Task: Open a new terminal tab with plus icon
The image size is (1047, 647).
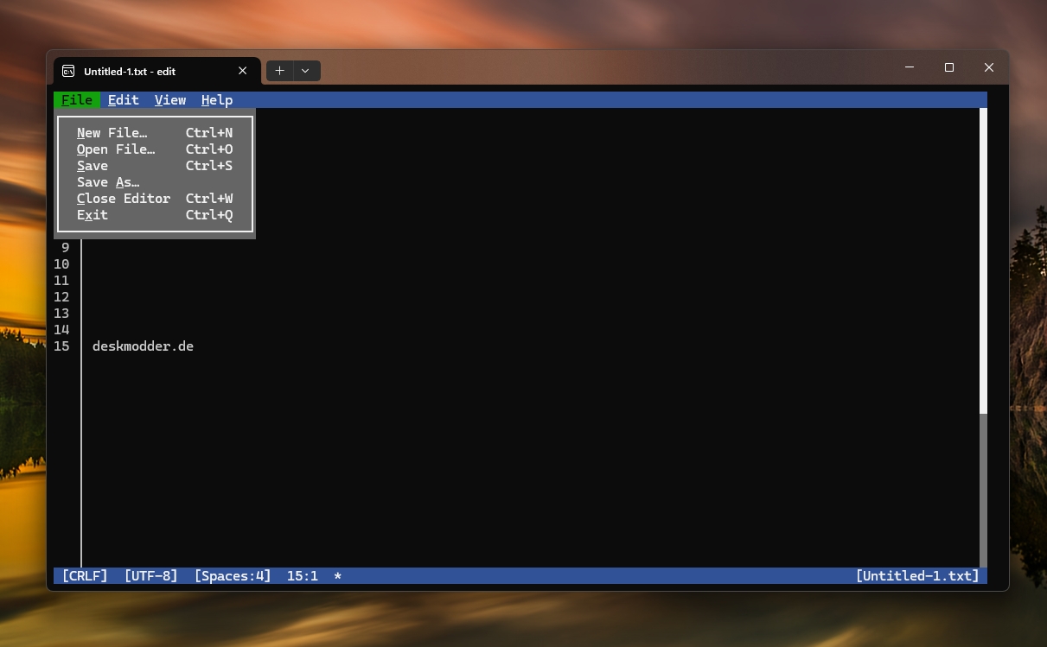Action: click(x=279, y=71)
